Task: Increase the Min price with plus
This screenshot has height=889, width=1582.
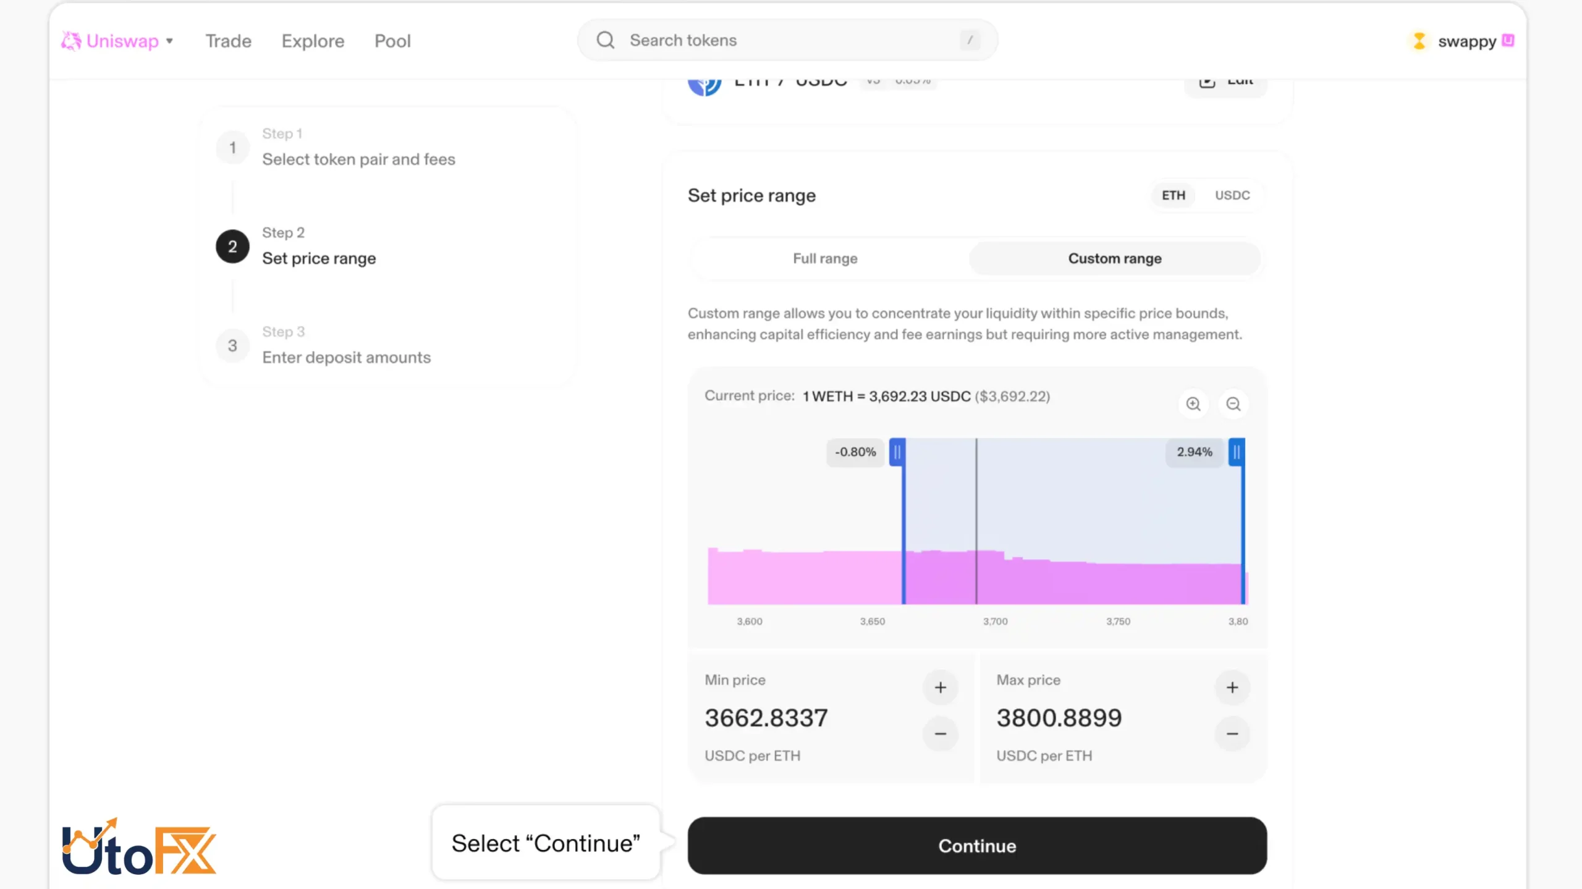Action: pyautogui.click(x=941, y=688)
